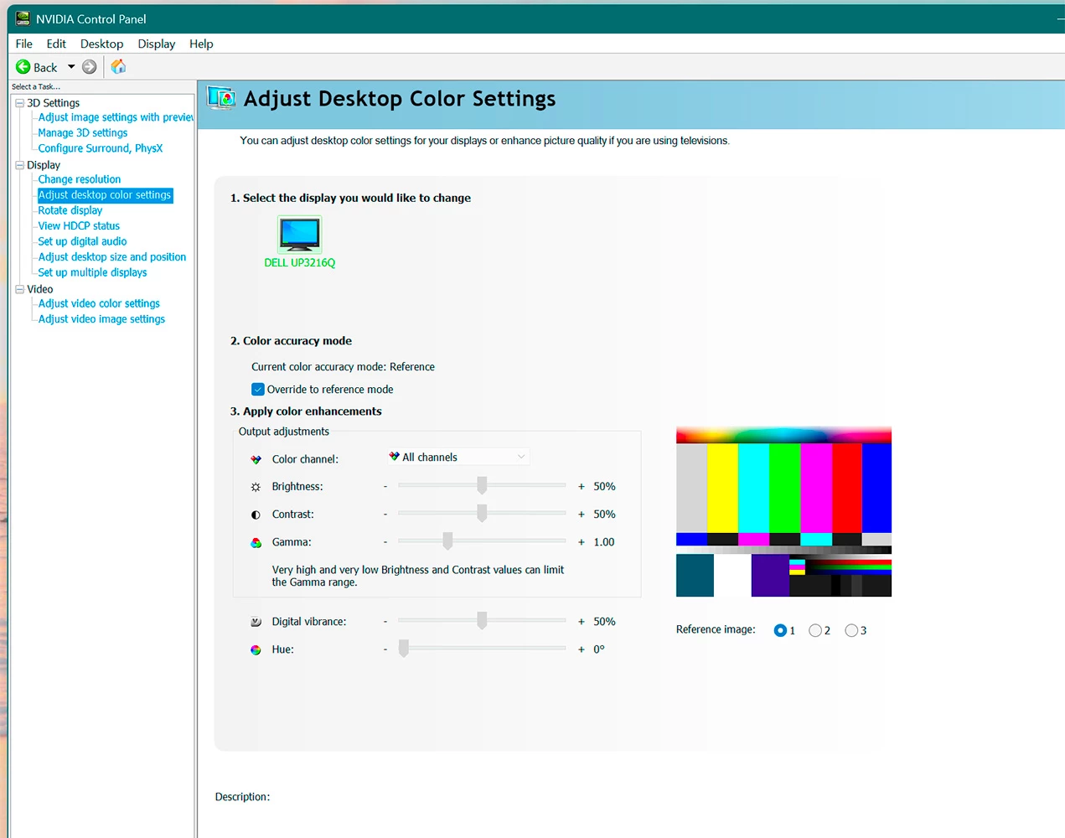Increase Contrast with the plus sign
This screenshot has height=838, width=1065.
[582, 515]
